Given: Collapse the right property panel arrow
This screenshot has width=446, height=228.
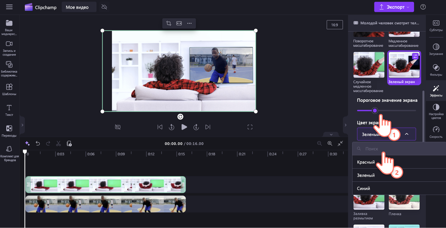Looking at the screenshot, I should pos(346,125).
